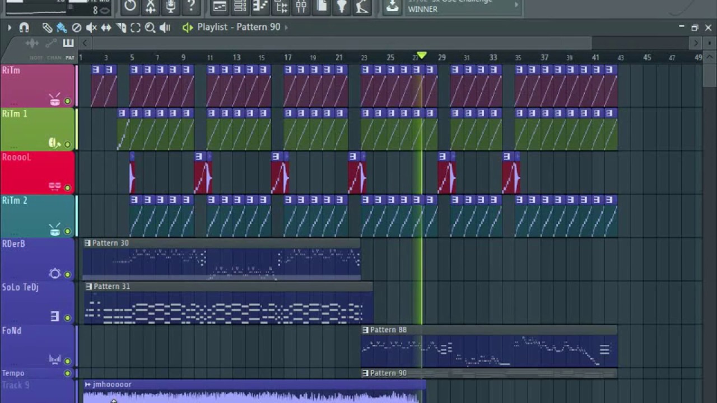Click the waveform icon on FoNd track
The height and width of the screenshot is (403, 717).
55,359
